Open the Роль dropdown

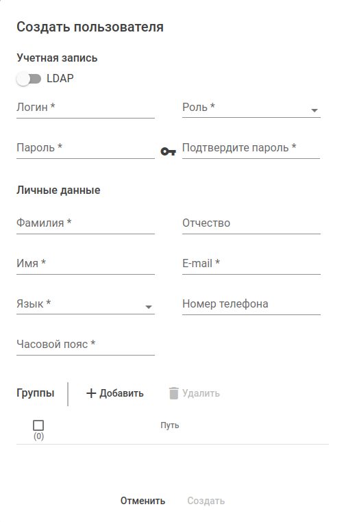(251, 108)
